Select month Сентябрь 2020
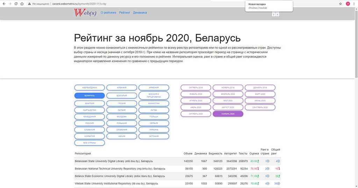Screen dimensions: 358x188 point(260,107)
